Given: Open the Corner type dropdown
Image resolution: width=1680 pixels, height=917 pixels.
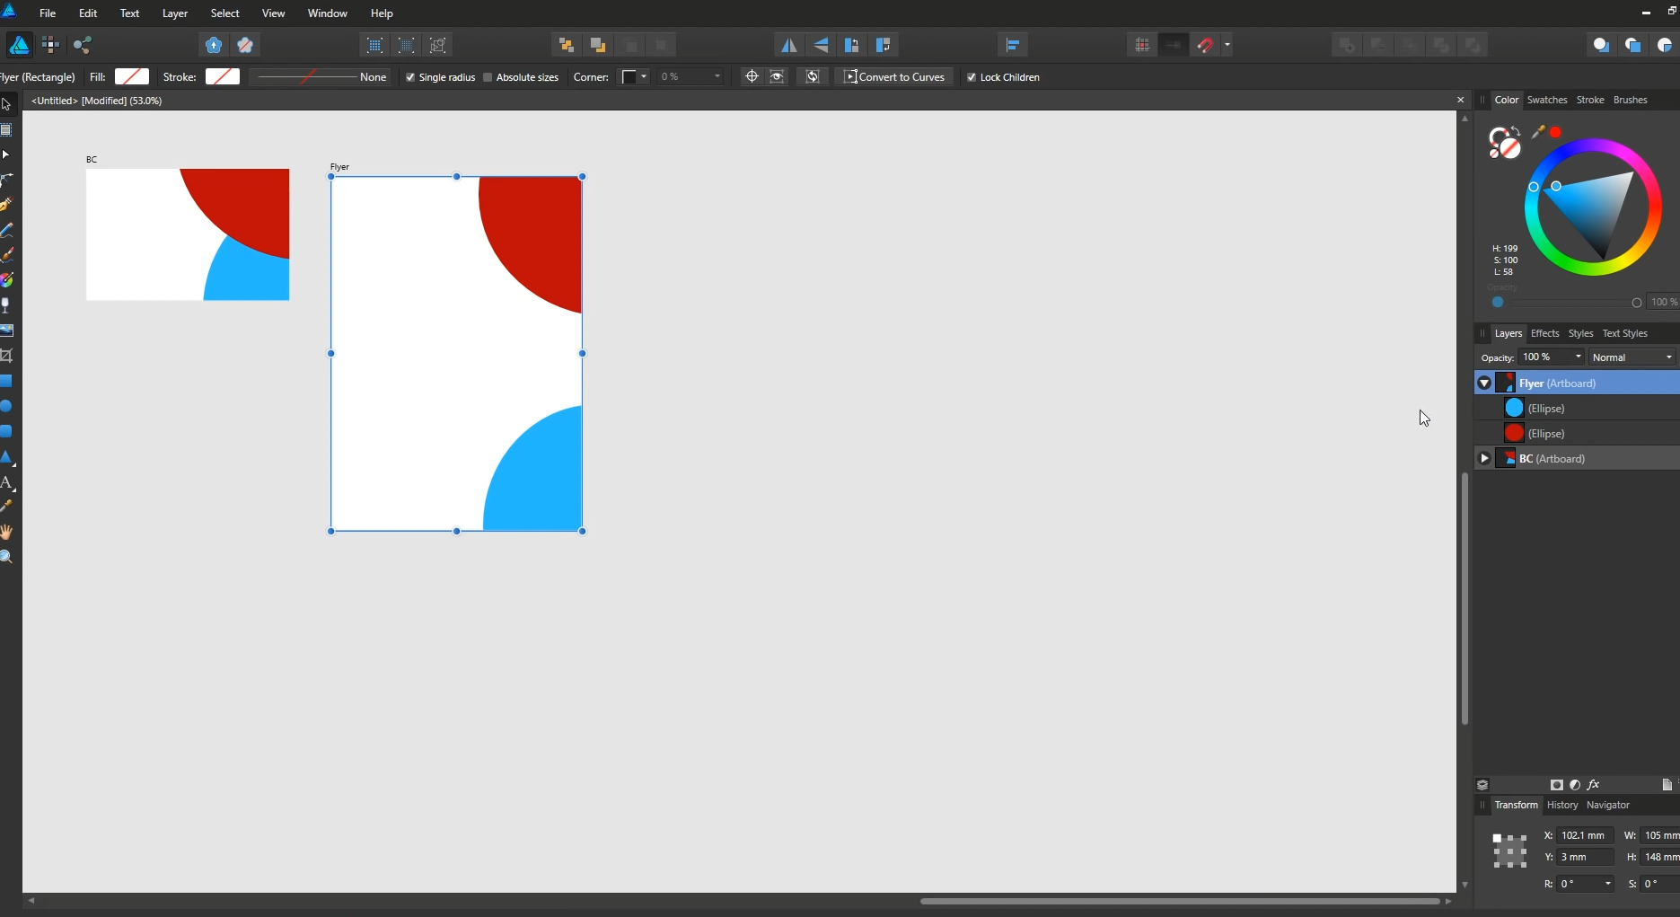Looking at the screenshot, I should (642, 77).
